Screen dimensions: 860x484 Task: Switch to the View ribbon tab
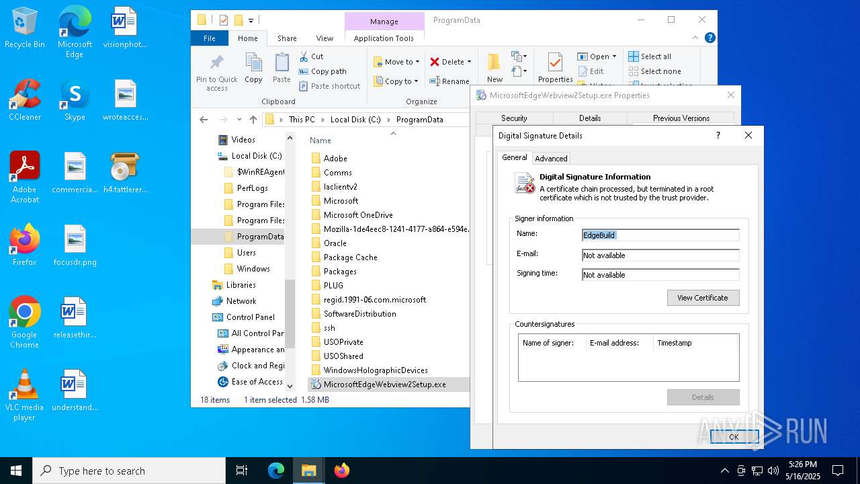(325, 38)
